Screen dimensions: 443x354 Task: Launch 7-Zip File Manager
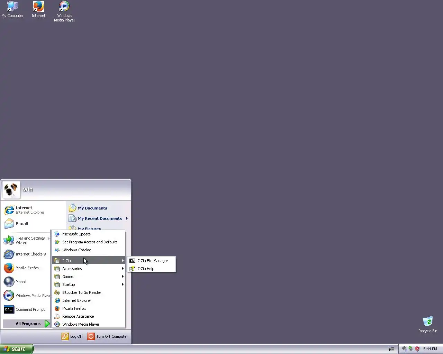coord(152,261)
